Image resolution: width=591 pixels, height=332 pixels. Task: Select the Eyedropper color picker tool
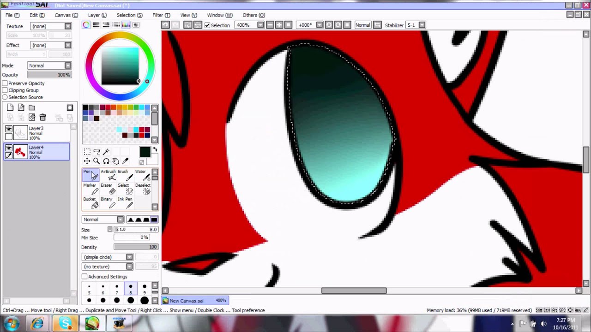tap(125, 161)
